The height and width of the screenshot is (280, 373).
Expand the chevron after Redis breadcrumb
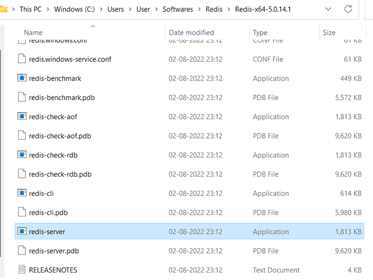tap(229, 10)
